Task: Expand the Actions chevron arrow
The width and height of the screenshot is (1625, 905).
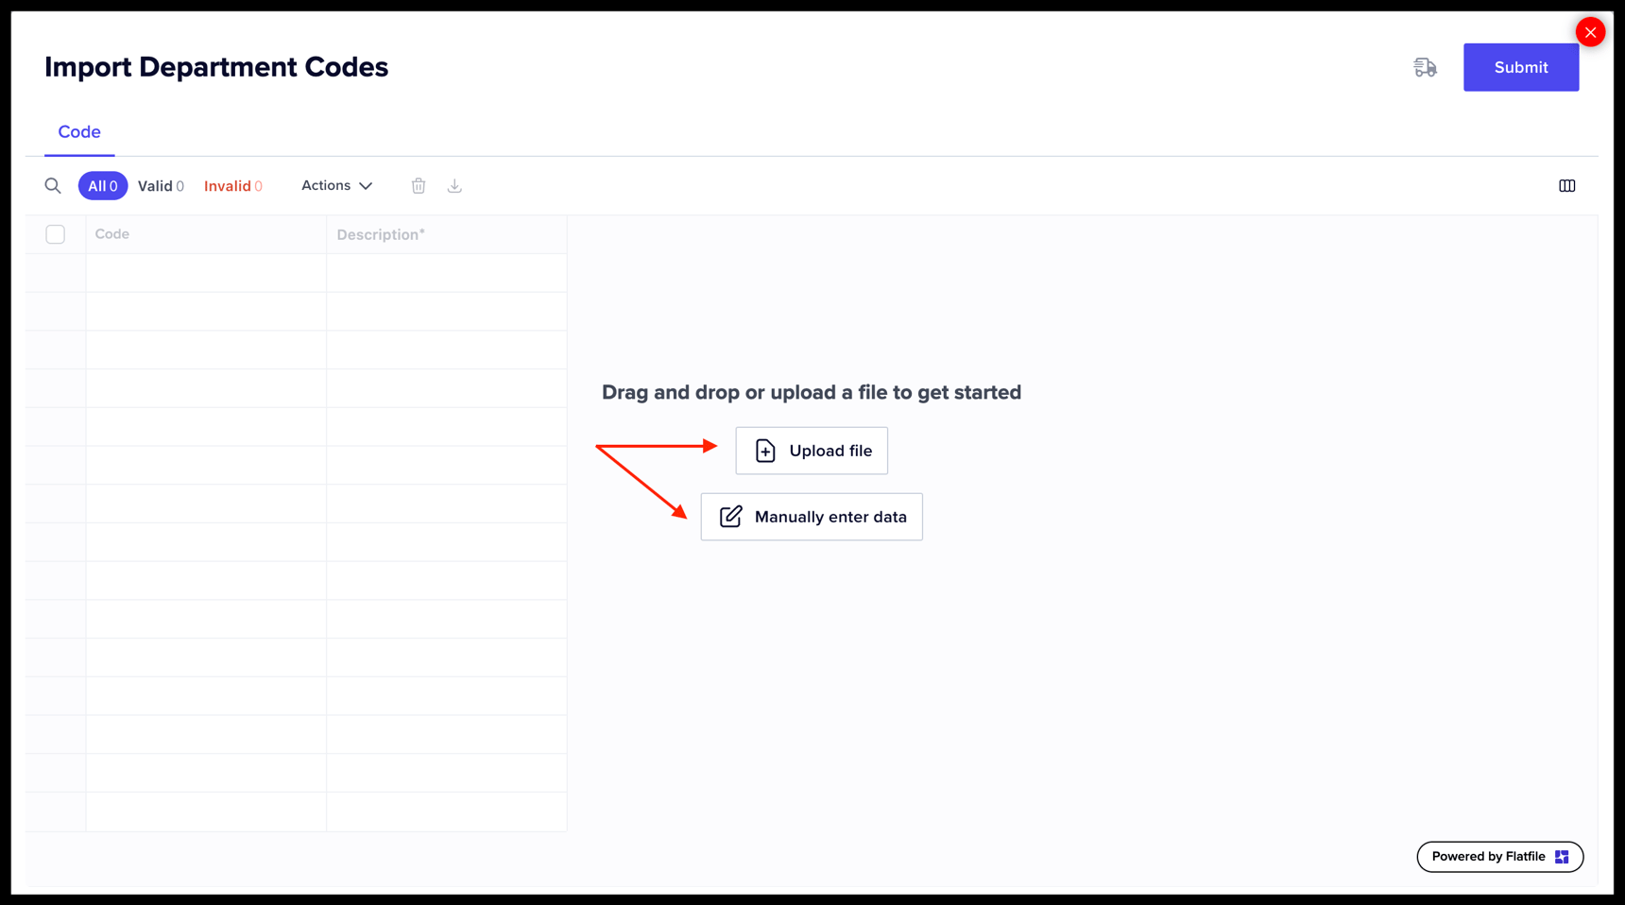Action: tap(366, 185)
